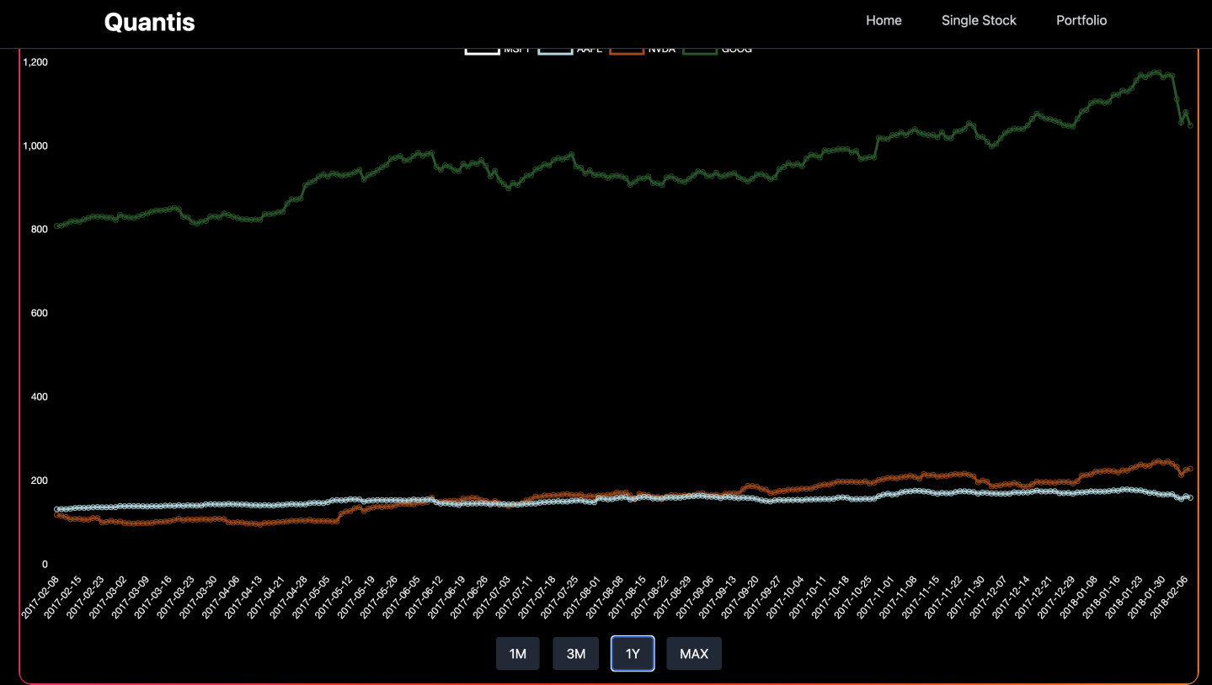This screenshot has height=685, width=1212.
Task: Click the last GOOG data point
Action: pos(1190,125)
